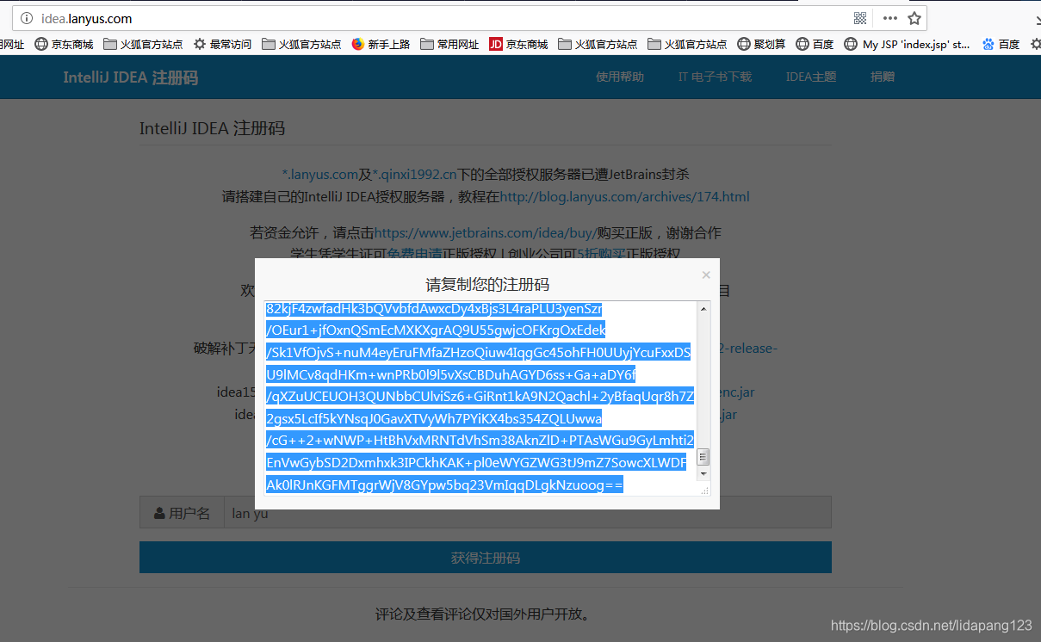Image resolution: width=1041 pixels, height=642 pixels.
Task: Click the scrollbar thumb in code box
Action: 703,456
